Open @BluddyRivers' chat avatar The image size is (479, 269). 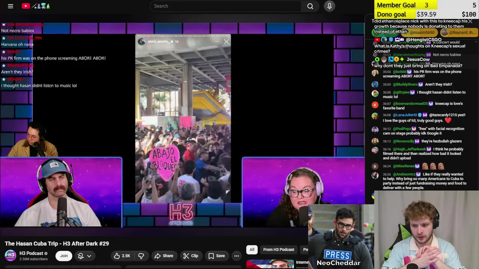(375, 84)
